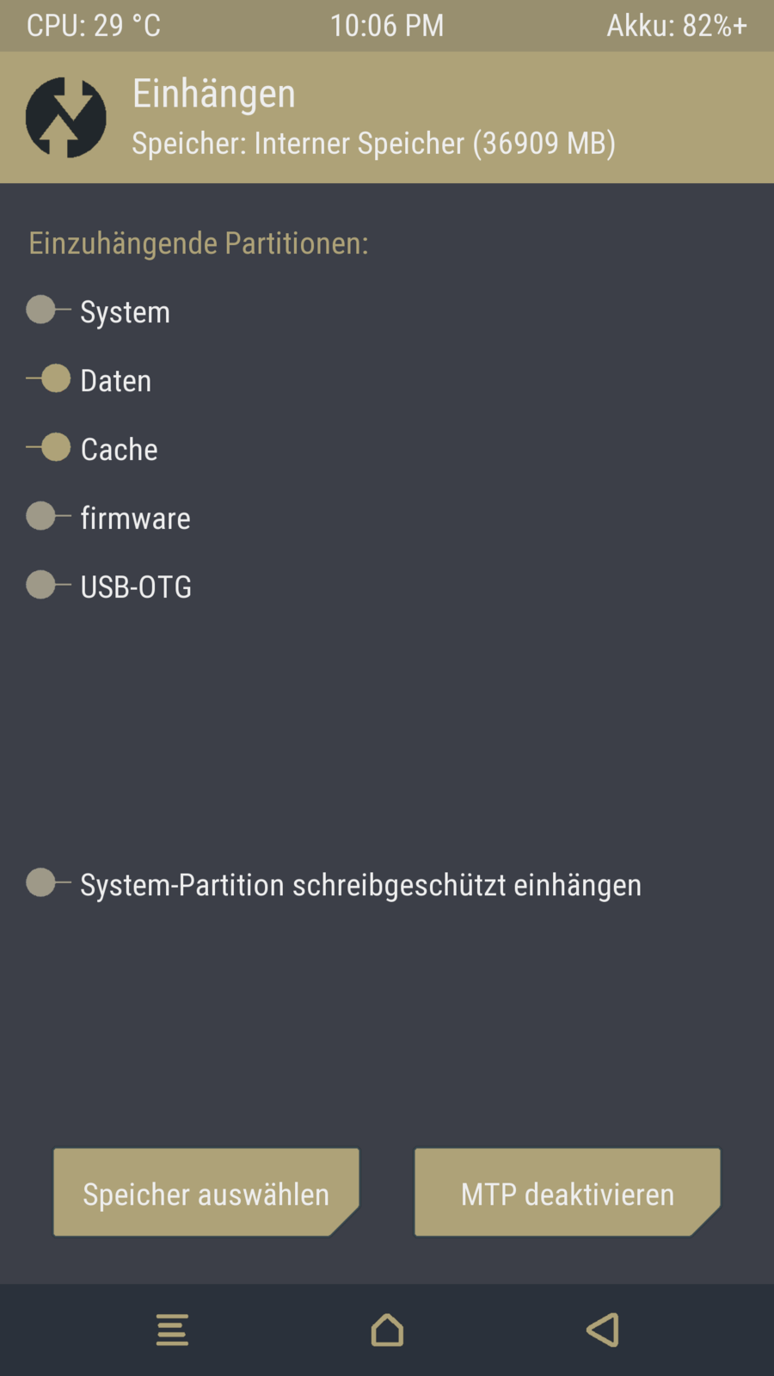Tap the 'USB-OTG' text label
This screenshot has height=1376, width=774.
[x=136, y=587]
